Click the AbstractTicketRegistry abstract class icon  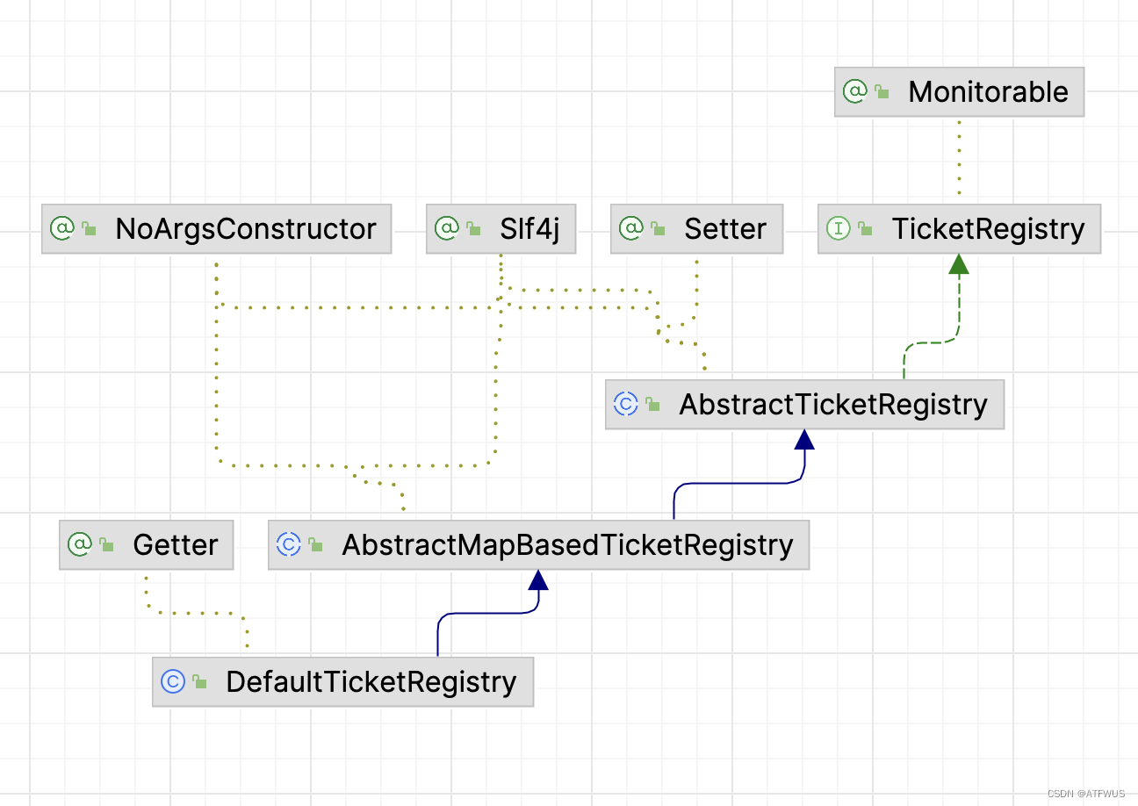pos(626,404)
